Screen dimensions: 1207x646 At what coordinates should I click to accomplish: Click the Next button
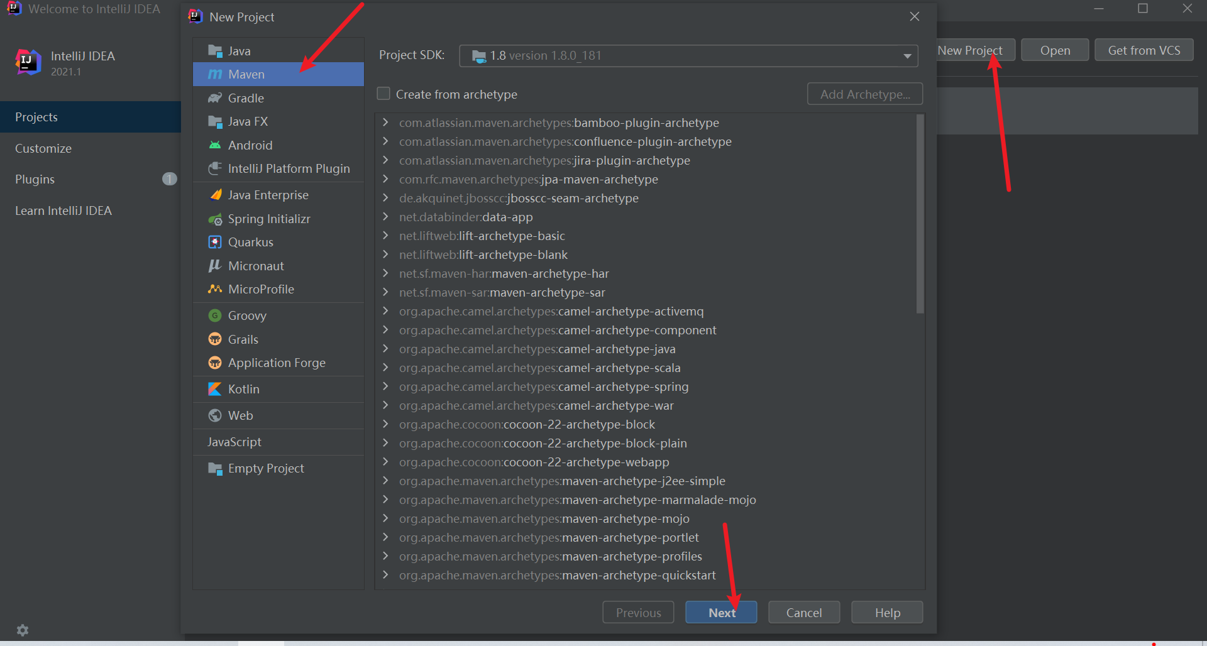pos(721,613)
